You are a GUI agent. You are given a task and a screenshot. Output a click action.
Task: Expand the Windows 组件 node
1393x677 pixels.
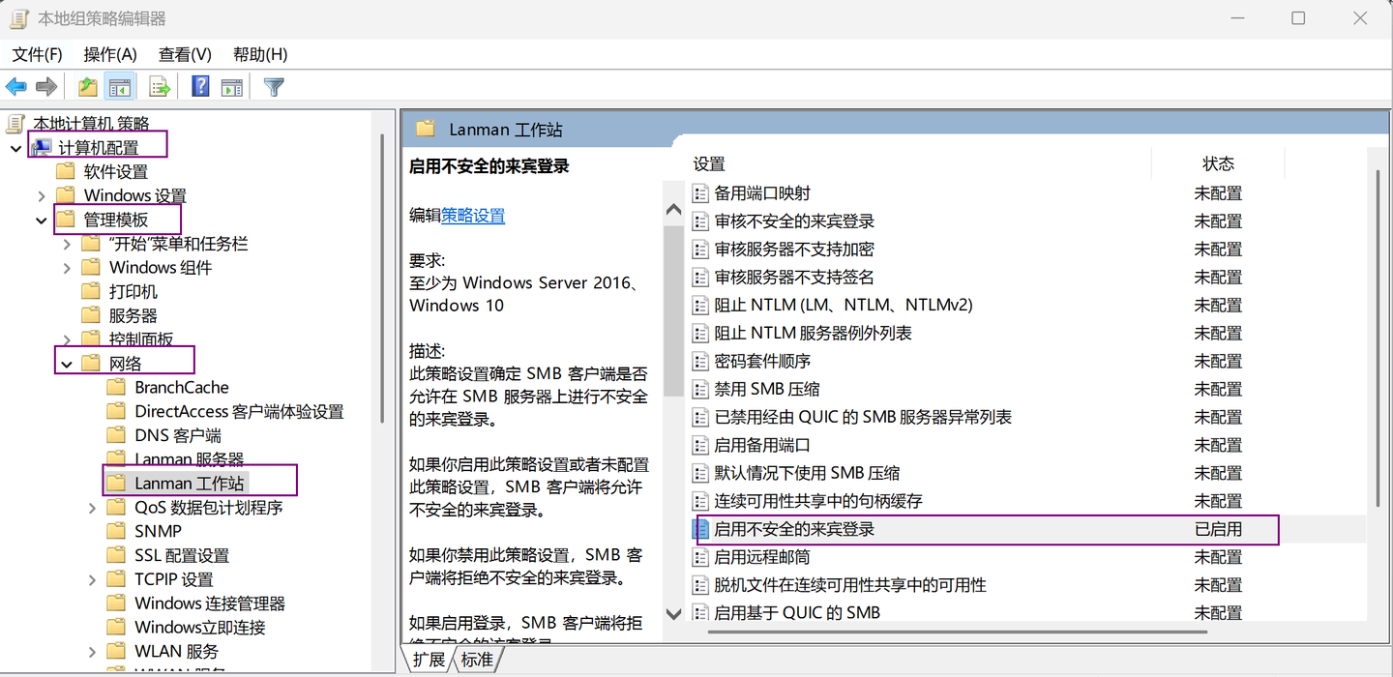pos(65,267)
